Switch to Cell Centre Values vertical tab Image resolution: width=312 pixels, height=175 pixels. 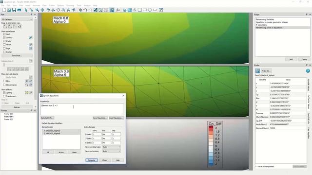pos(309,102)
